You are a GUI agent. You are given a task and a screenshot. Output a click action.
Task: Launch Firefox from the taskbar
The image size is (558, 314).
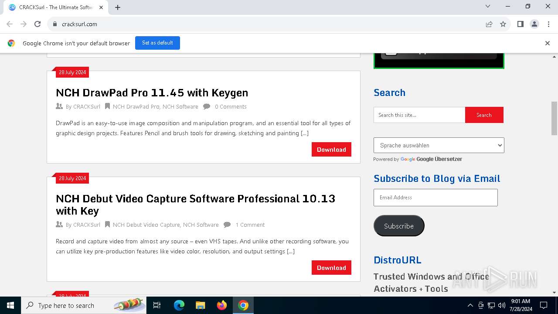(x=222, y=305)
